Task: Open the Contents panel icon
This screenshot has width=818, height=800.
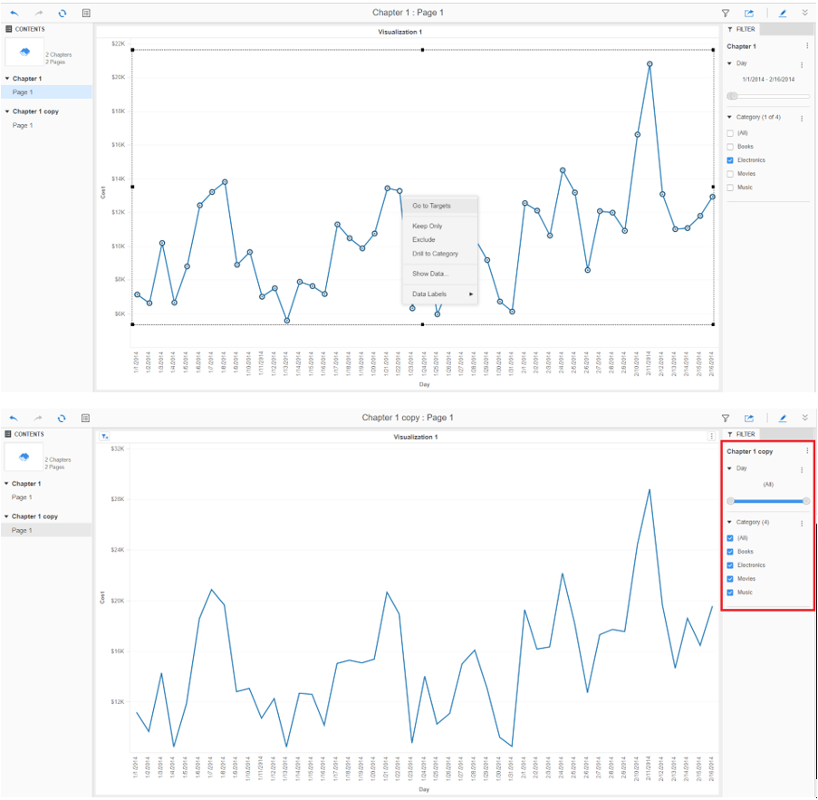Action: 86,13
